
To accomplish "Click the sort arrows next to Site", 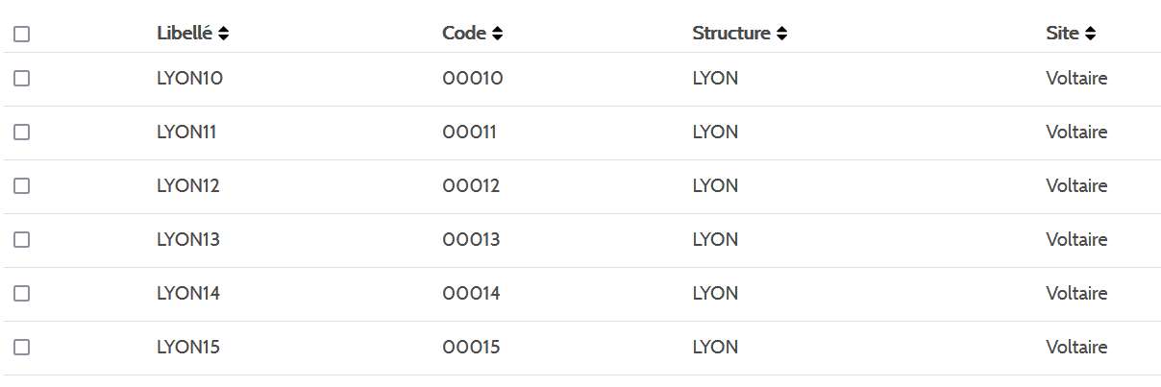I will point(1090,34).
